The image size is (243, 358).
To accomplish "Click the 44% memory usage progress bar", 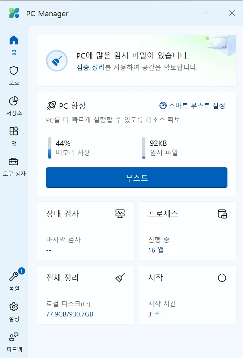I will [50, 147].
